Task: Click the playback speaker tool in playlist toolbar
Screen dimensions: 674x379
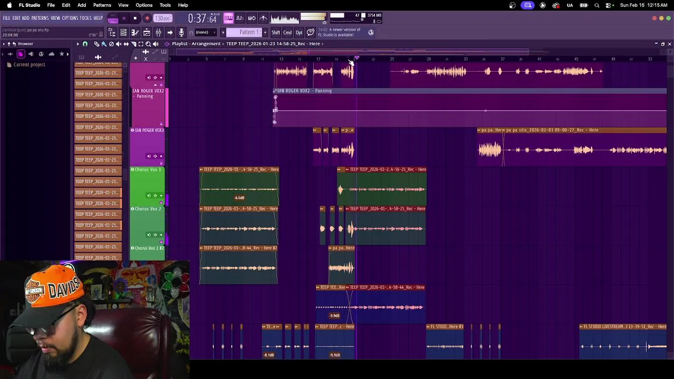Action: pos(156,44)
